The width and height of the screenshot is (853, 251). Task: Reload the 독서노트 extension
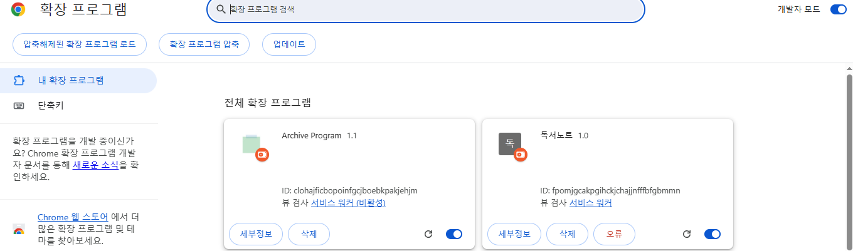pyautogui.click(x=687, y=234)
